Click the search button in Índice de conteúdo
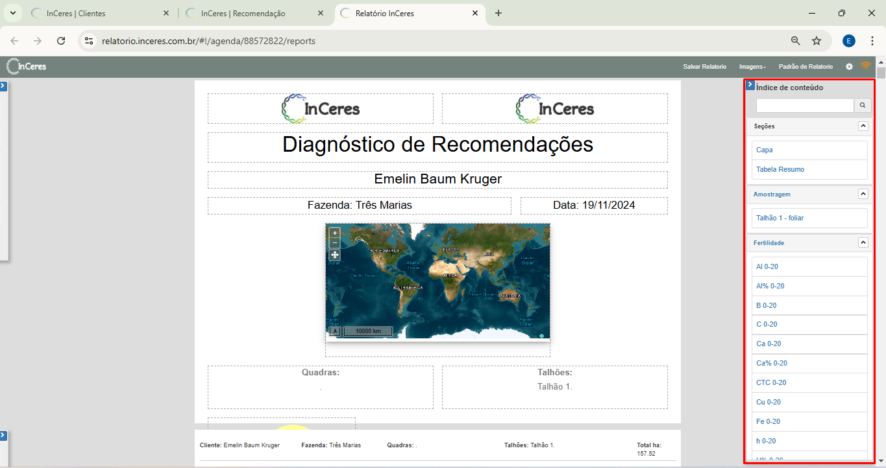The image size is (886, 468). pyautogui.click(x=863, y=105)
